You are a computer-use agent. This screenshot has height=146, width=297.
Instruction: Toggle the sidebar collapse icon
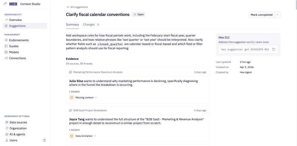5,4
